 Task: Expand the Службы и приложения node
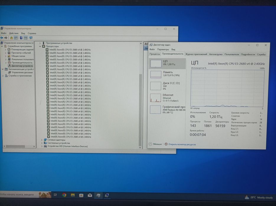tap(3, 76)
